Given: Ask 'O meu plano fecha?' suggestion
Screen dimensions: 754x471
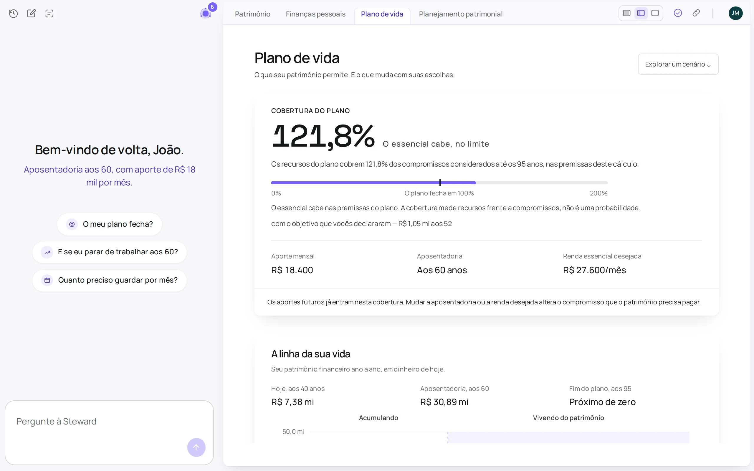Looking at the screenshot, I should tap(109, 224).
